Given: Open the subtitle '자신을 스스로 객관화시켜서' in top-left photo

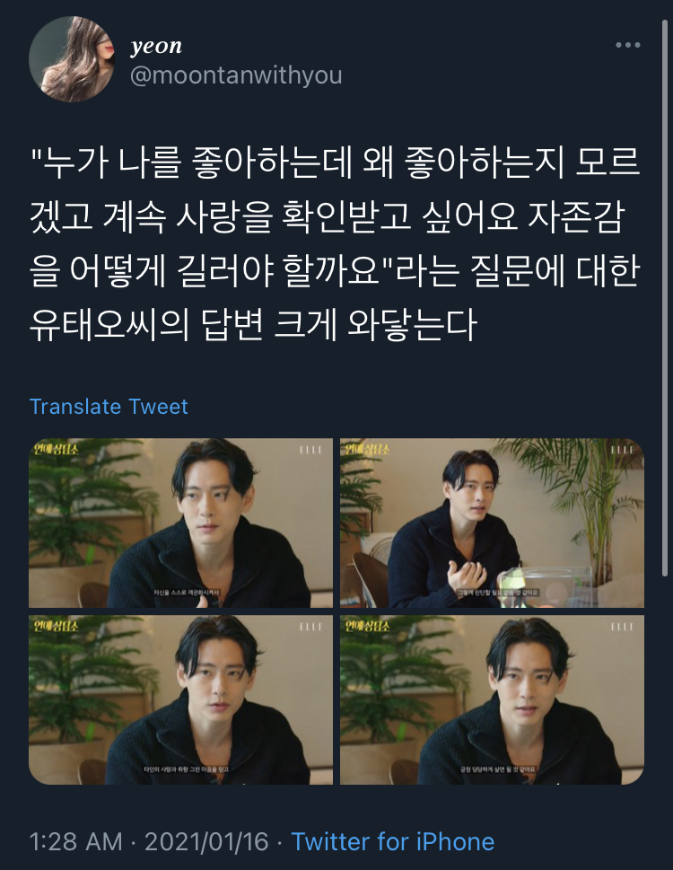Looking at the screenshot, I should 187,593.
